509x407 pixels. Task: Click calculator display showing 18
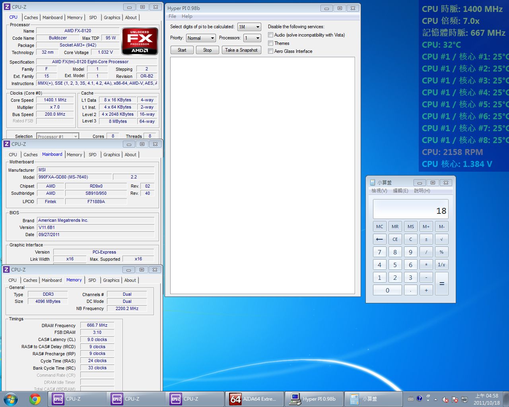point(410,209)
